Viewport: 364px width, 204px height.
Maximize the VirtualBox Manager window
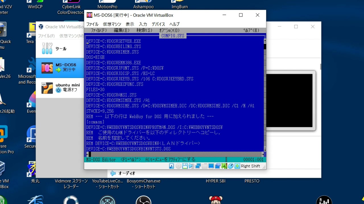[x=296, y=27]
